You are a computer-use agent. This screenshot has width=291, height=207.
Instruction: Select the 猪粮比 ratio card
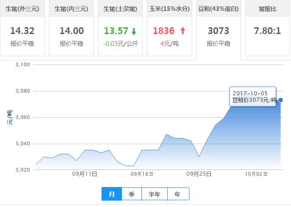267,28
